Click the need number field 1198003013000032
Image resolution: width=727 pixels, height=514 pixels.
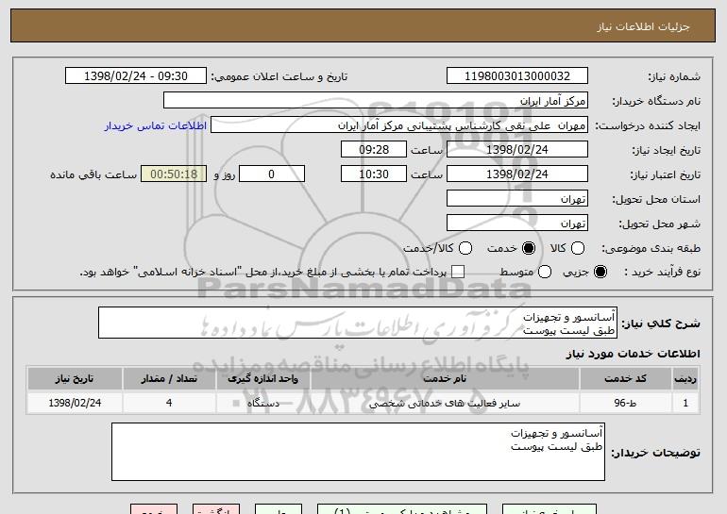pyautogui.click(x=517, y=76)
